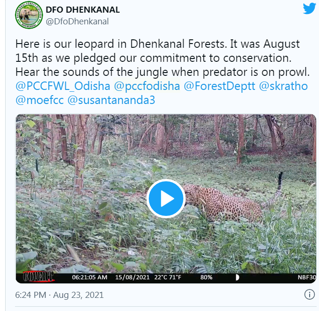The image size is (319, 311).
Task: Click the @ForestDeptt mention
Action: click(x=219, y=87)
